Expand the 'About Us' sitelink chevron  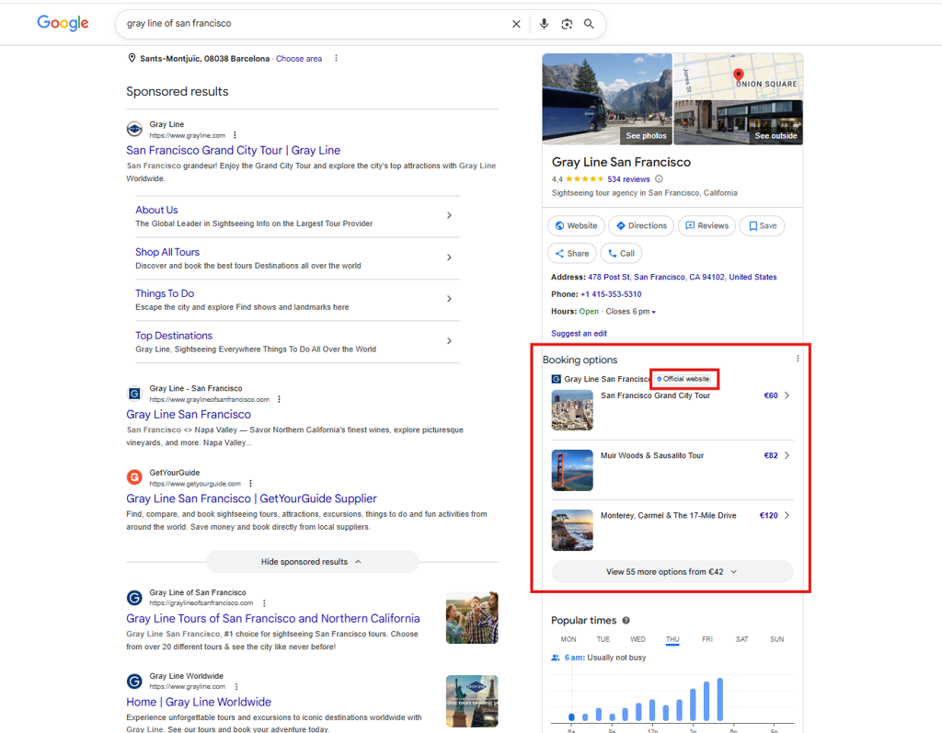tap(449, 215)
